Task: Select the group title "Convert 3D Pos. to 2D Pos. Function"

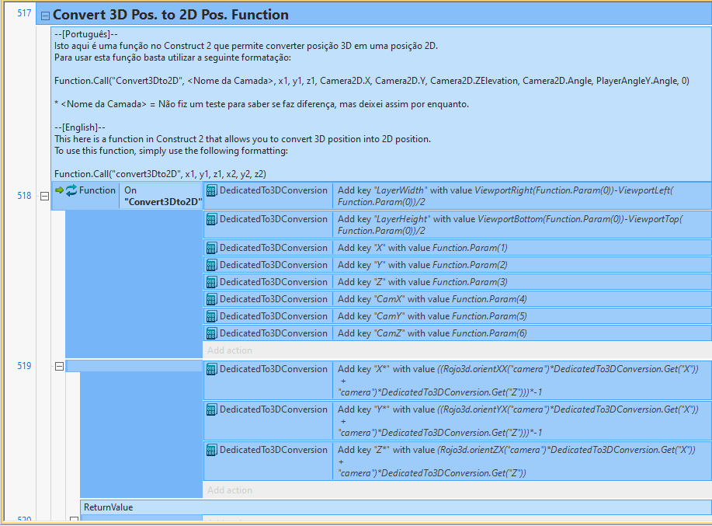Action: [x=171, y=15]
